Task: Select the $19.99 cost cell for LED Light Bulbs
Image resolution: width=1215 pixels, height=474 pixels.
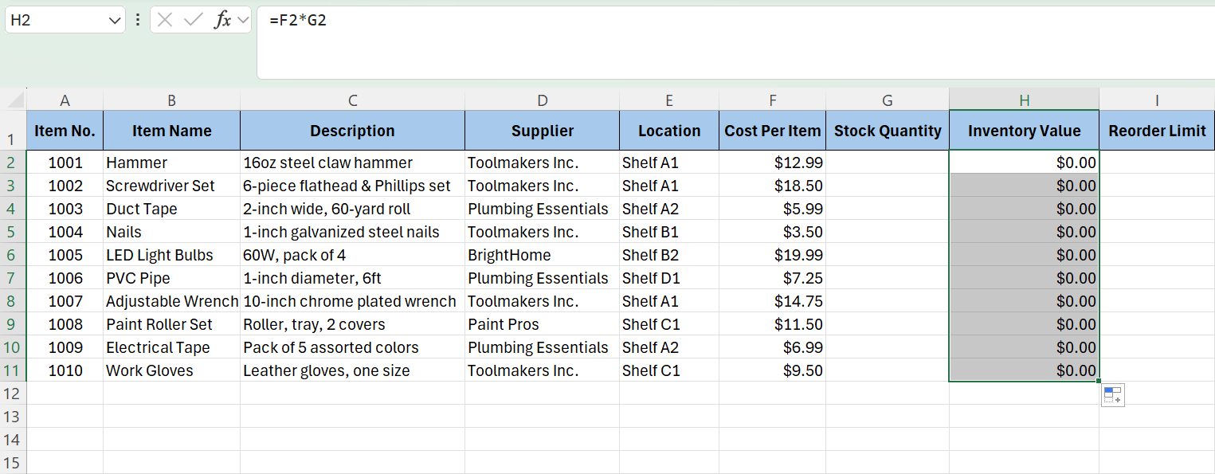Action: tap(772, 255)
